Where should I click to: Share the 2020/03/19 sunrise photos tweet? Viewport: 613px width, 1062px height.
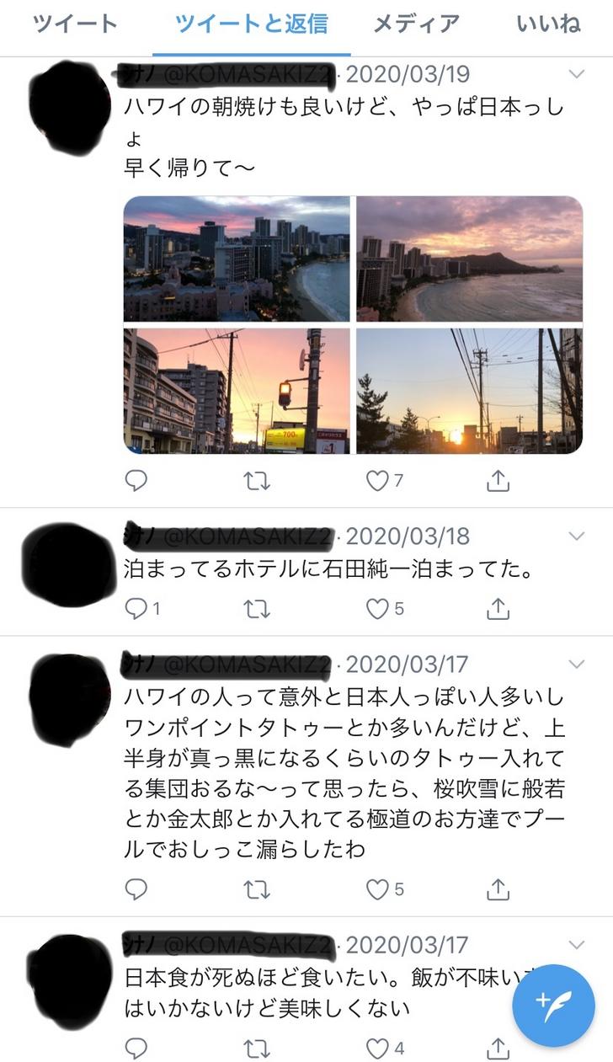(x=498, y=480)
